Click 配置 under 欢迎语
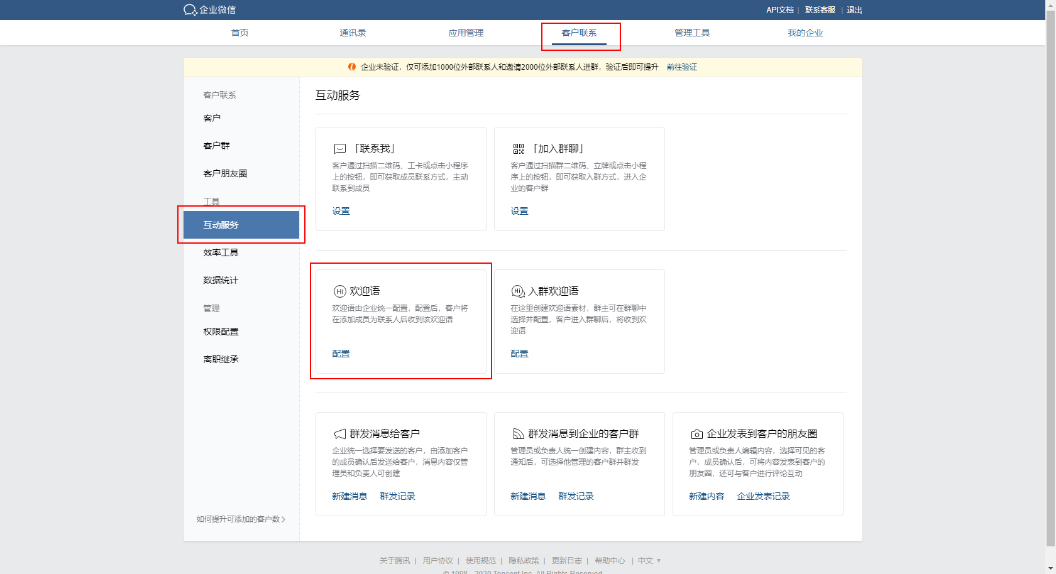This screenshot has width=1056, height=574. (x=341, y=354)
